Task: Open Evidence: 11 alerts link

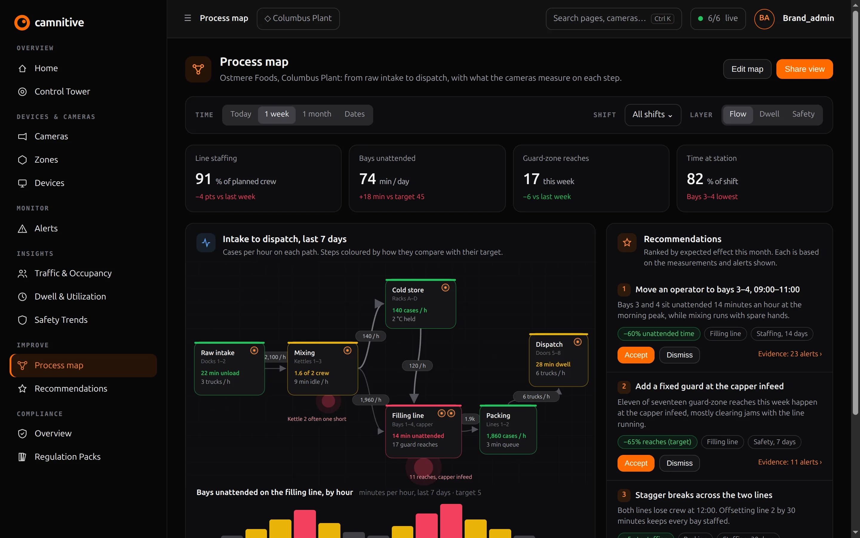Action: tap(790, 462)
